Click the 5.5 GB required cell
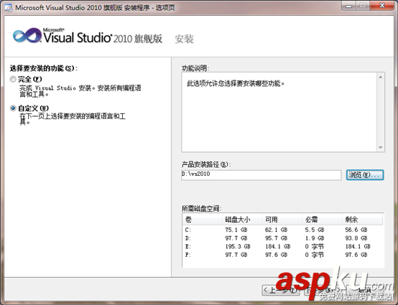The width and height of the screenshot is (398, 305). [315, 230]
